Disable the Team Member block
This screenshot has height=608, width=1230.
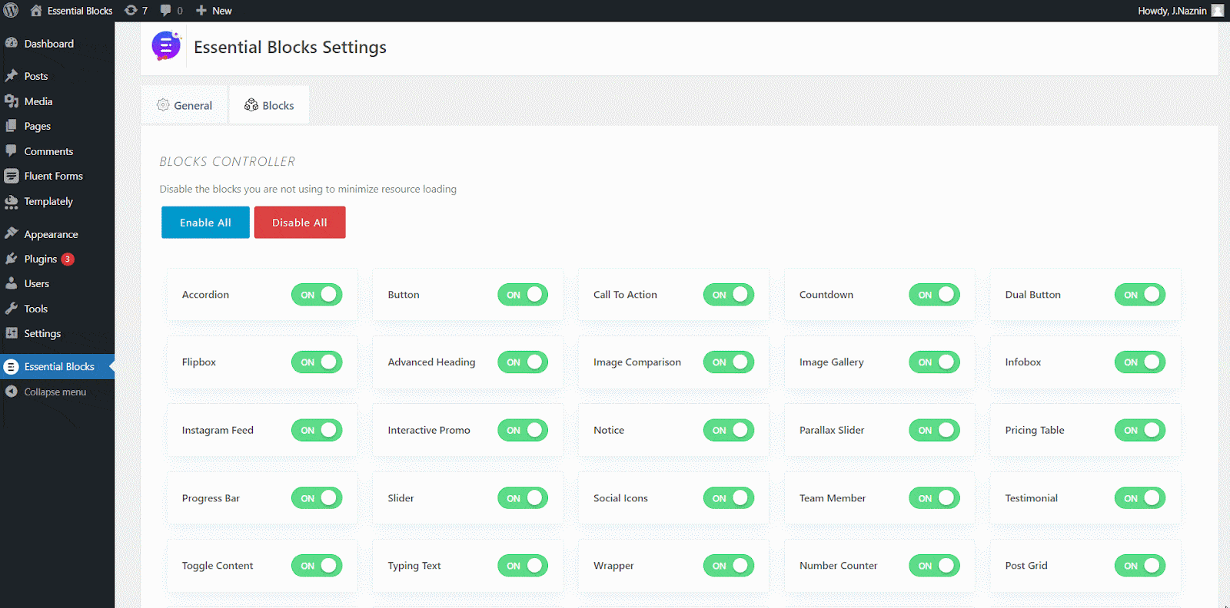[x=934, y=498]
